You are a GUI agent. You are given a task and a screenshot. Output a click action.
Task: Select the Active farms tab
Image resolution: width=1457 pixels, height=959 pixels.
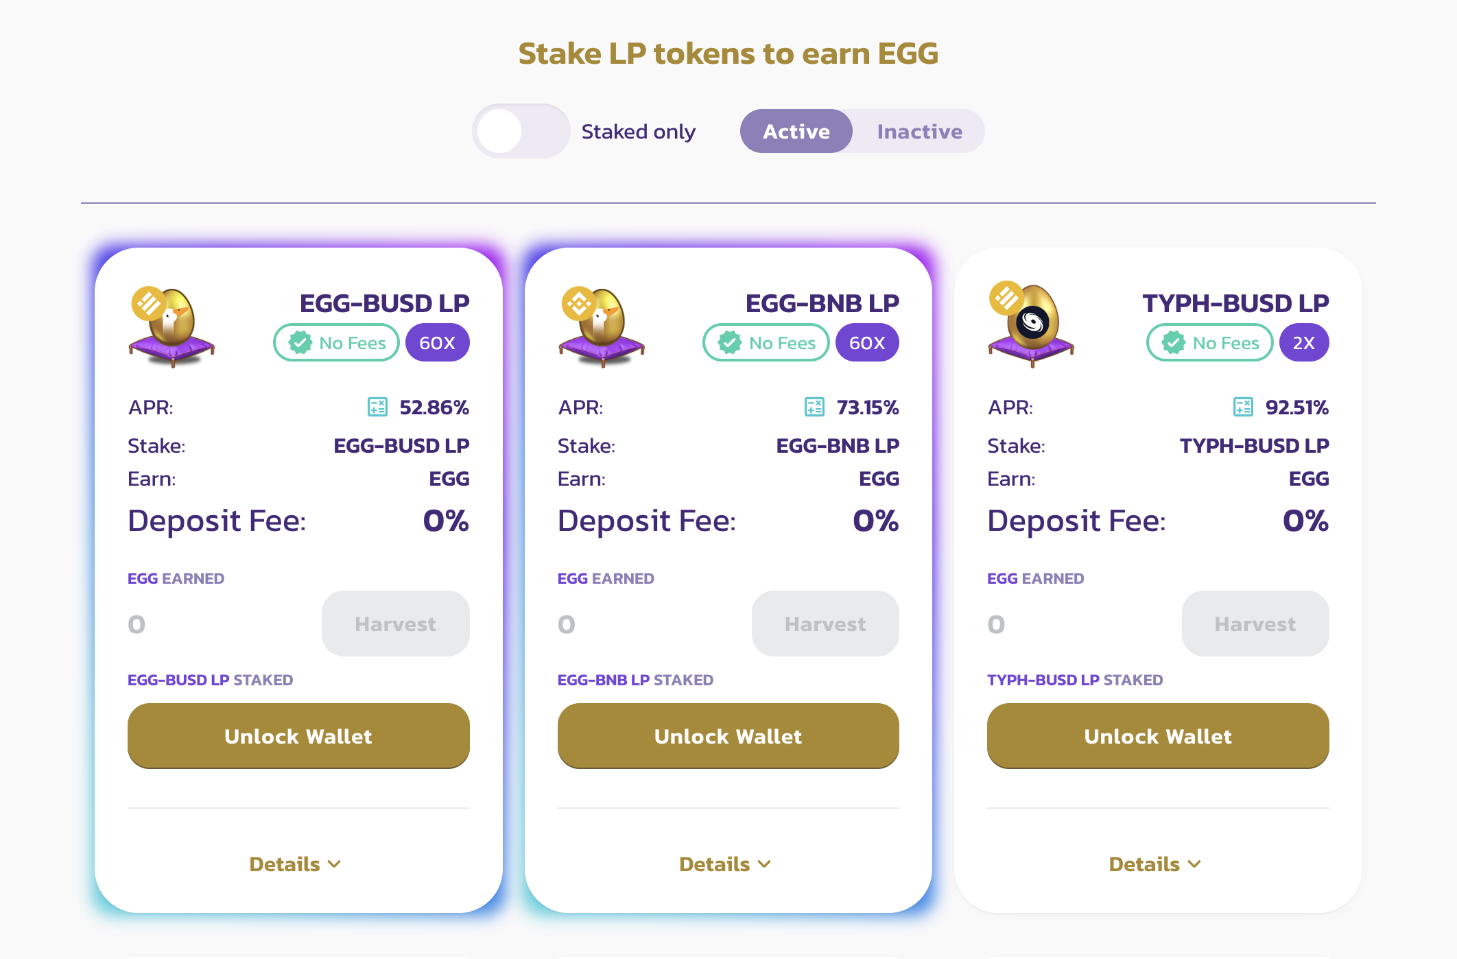[796, 131]
